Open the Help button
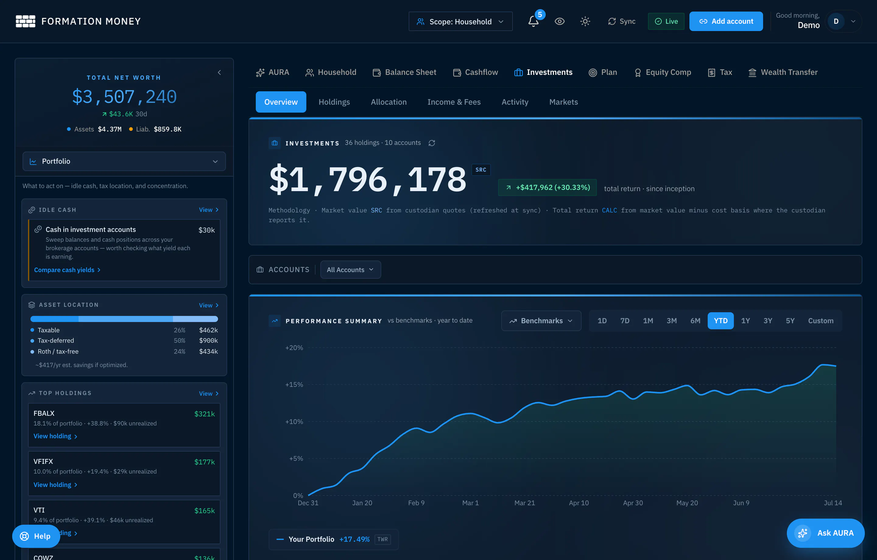 36,536
